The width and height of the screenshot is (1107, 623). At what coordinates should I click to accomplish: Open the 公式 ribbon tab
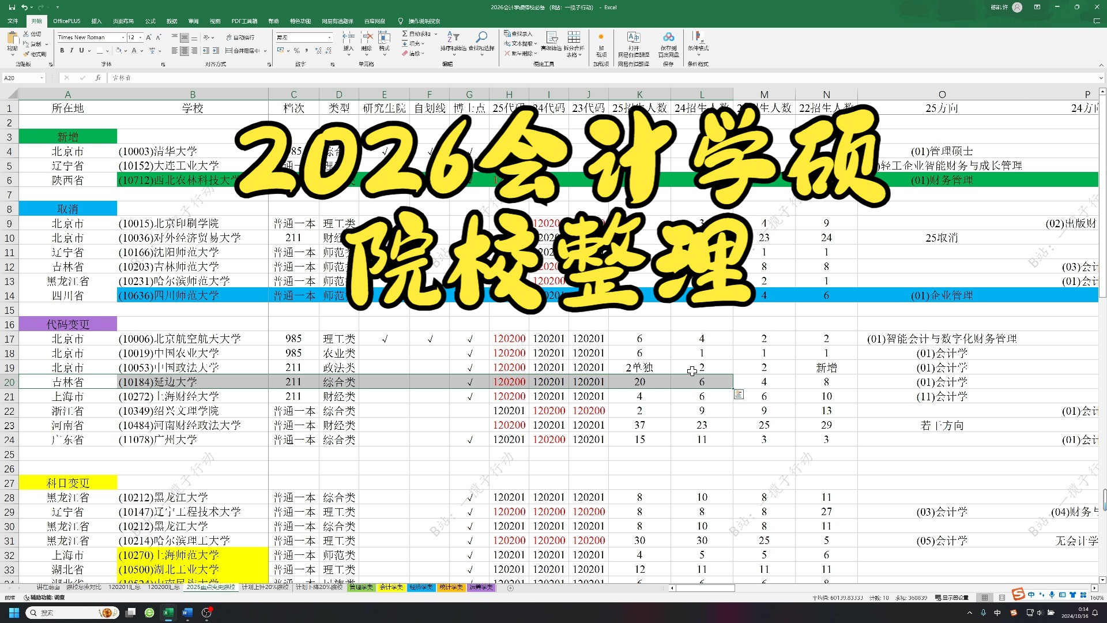click(150, 21)
